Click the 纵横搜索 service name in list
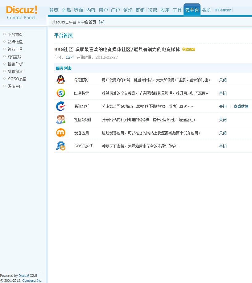Image resolution: width=252 pixels, height=283 pixels. [81, 93]
